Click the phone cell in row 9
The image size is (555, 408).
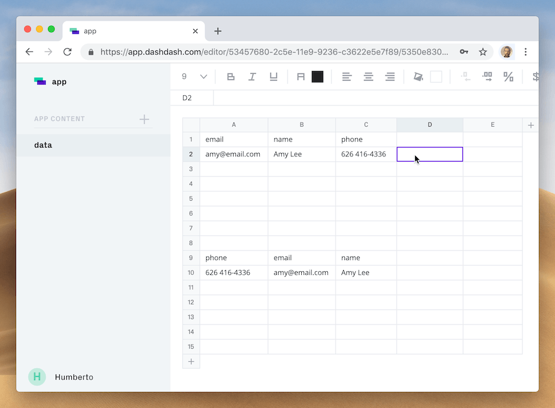(234, 258)
